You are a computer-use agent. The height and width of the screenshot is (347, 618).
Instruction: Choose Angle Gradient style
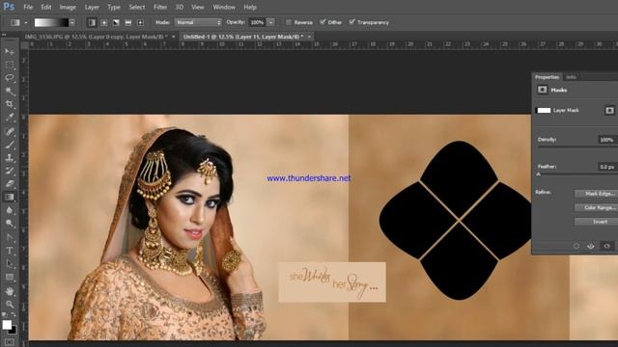tap(116, 22)
